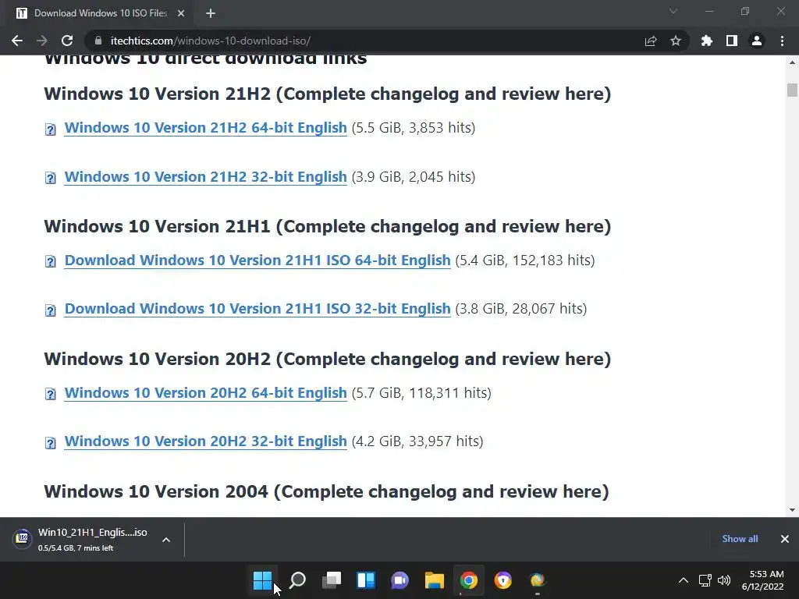The height and width of the screenshot is (599, 799).
Task: Click the Windows 10 Version 21H1 heading
Action: point(327,226)
